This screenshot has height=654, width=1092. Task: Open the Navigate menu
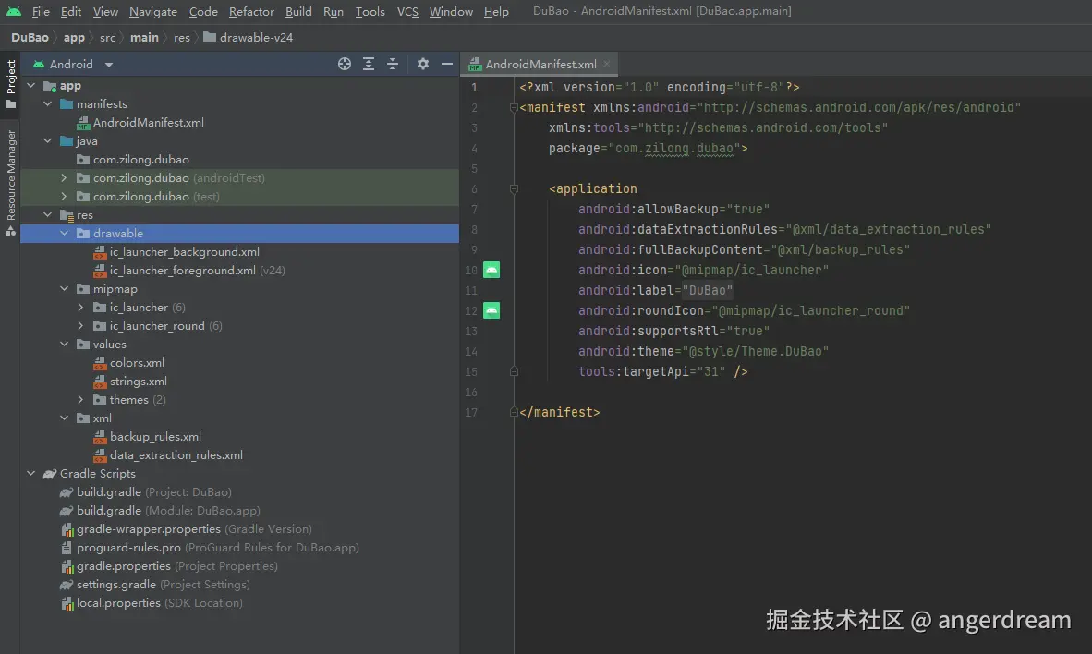[x=152, y=12]
